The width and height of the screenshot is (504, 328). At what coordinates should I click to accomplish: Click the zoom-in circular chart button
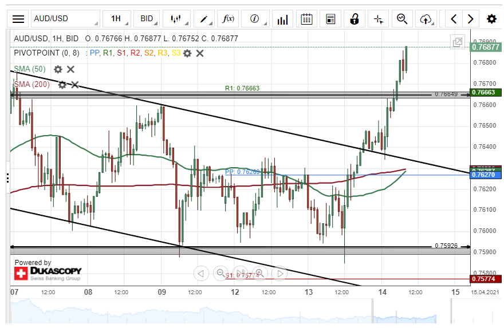tap(260, 274)
